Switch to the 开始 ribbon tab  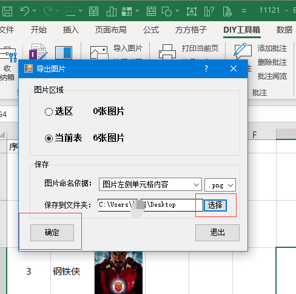pyautogui.click(x=39, y=30)
